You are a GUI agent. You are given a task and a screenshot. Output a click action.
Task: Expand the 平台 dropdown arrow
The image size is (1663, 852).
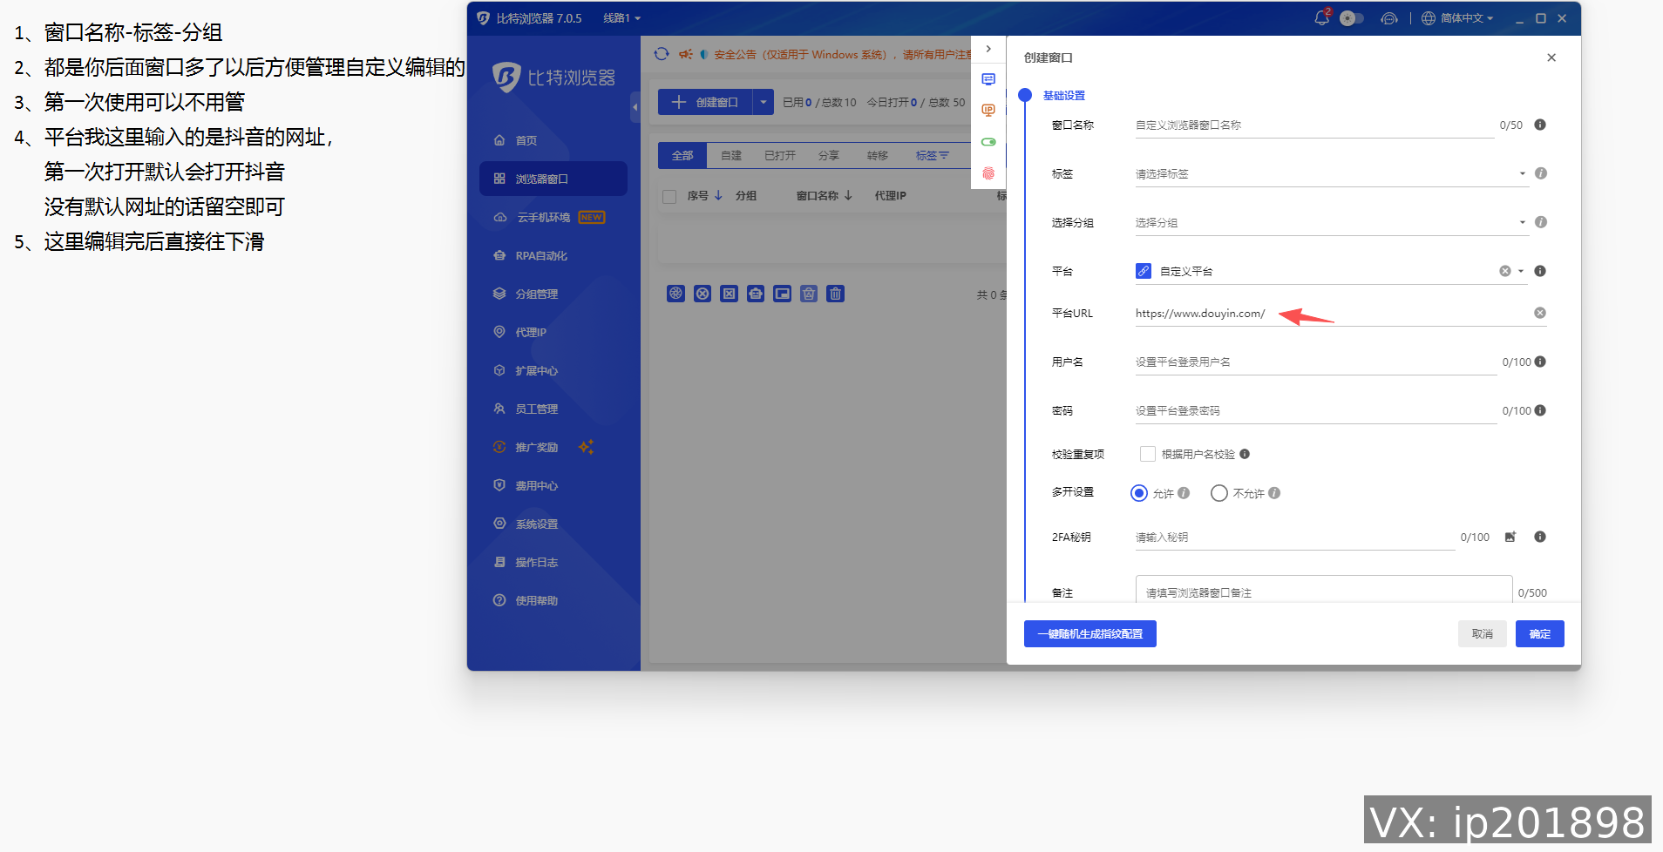pos(1521,271)
